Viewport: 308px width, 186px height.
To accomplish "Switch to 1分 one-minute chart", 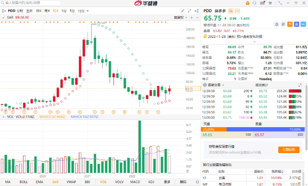I will pos(64,11).
